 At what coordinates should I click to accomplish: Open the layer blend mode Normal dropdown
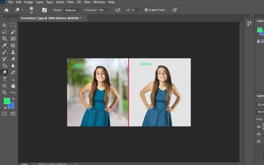(260, 112)
